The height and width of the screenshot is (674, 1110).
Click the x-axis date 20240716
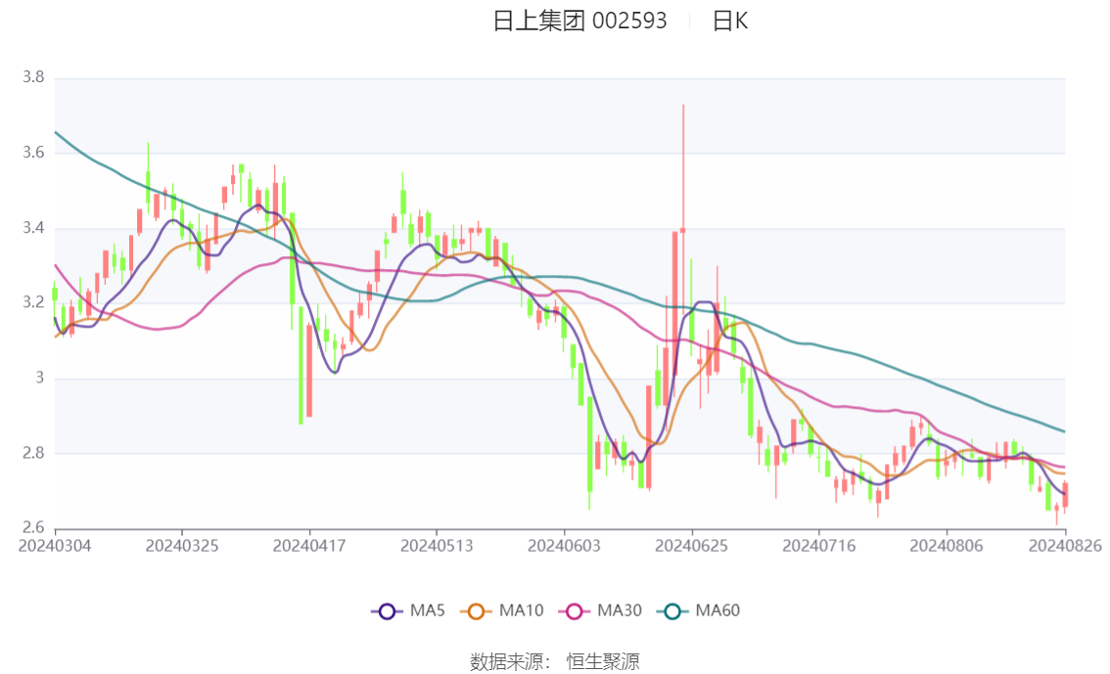pyautogui.click(x=819, y=546)
